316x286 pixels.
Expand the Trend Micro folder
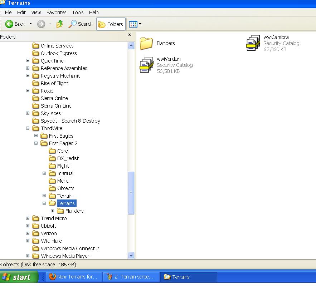tap(28, 218)
